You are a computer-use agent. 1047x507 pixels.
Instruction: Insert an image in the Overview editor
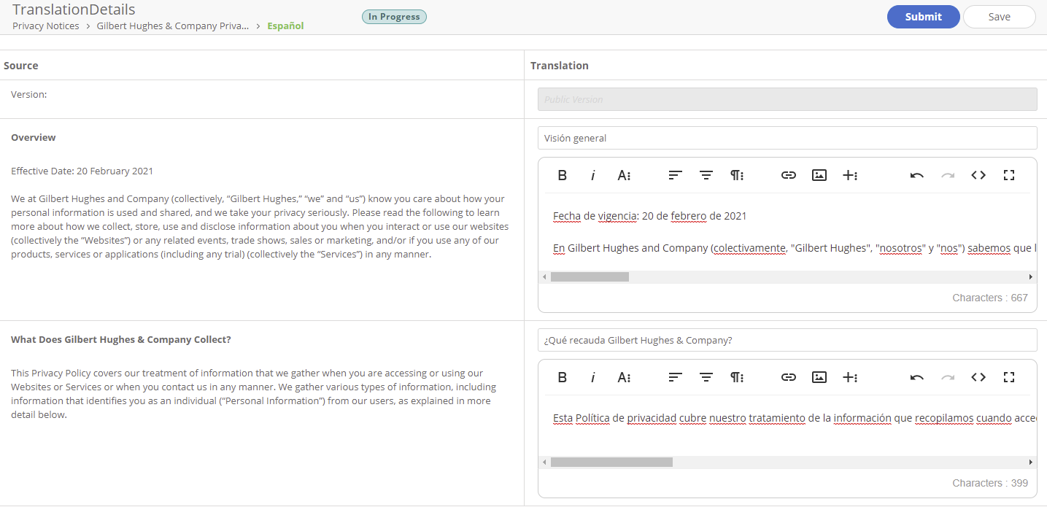click(x=819, y=175)
